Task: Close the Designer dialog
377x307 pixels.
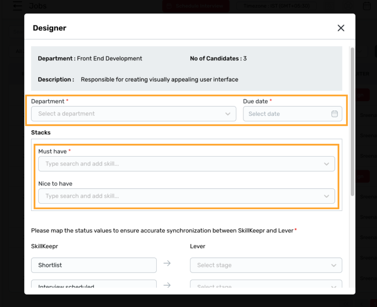Action: click(x=341, y=28)
